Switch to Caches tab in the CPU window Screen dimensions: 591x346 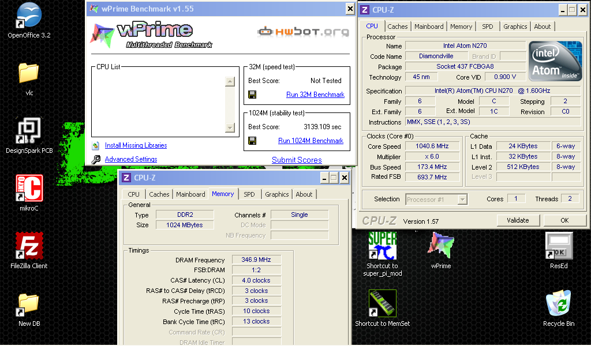point(397,27)
